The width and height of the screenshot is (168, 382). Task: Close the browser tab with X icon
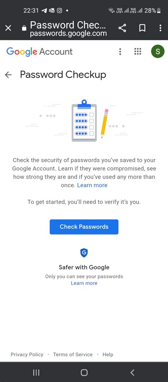(x=8, y=28)
